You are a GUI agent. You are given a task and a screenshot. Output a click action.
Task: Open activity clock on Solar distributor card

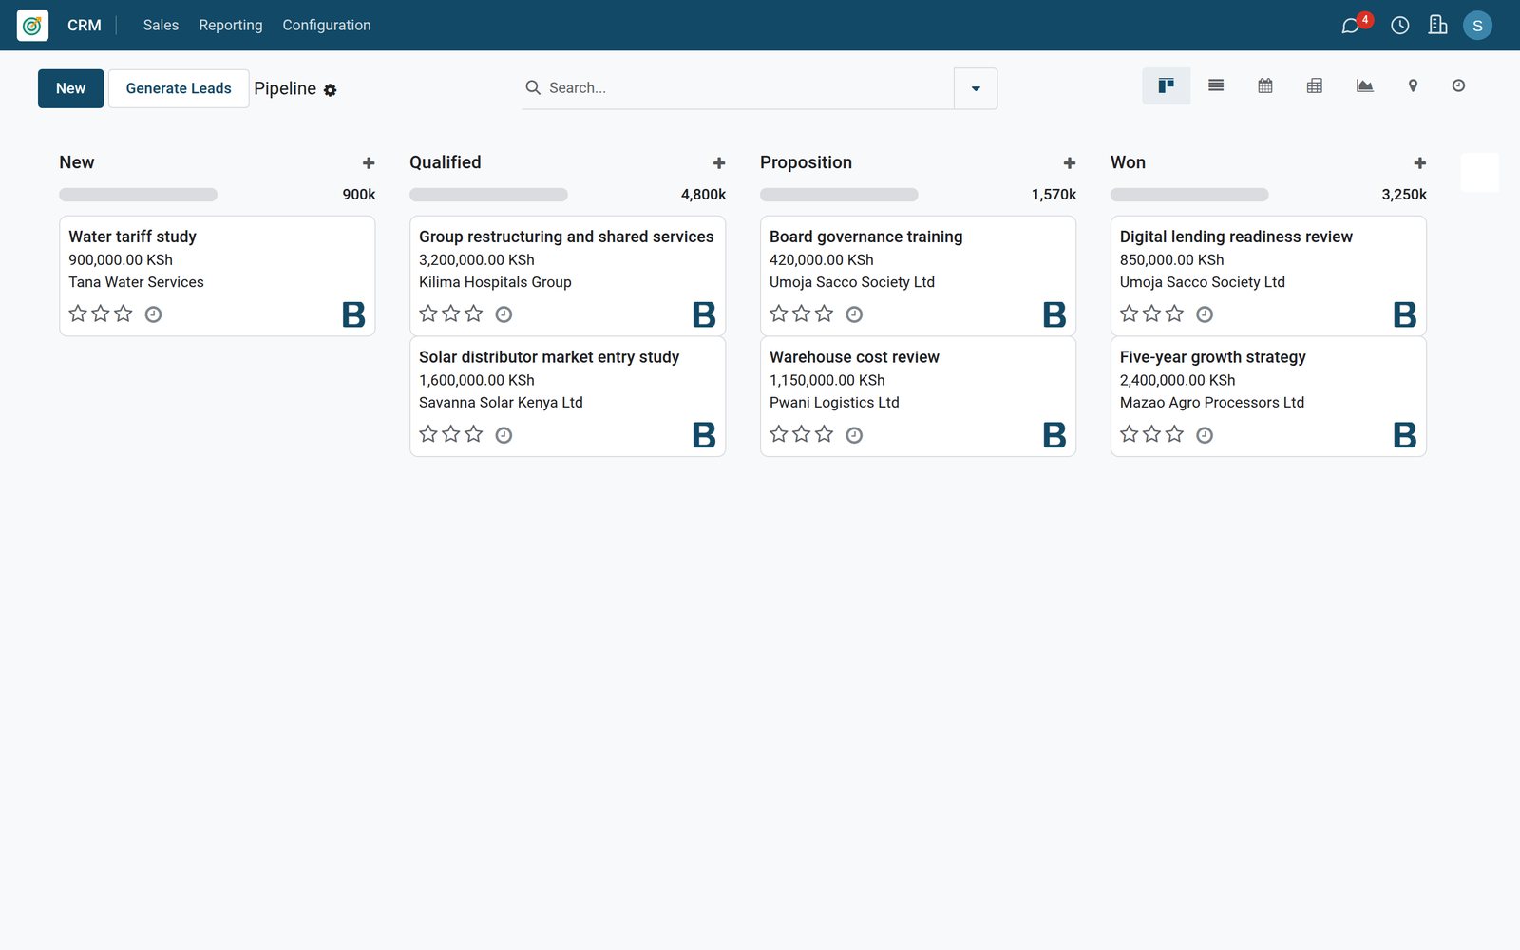coord(503,435)
